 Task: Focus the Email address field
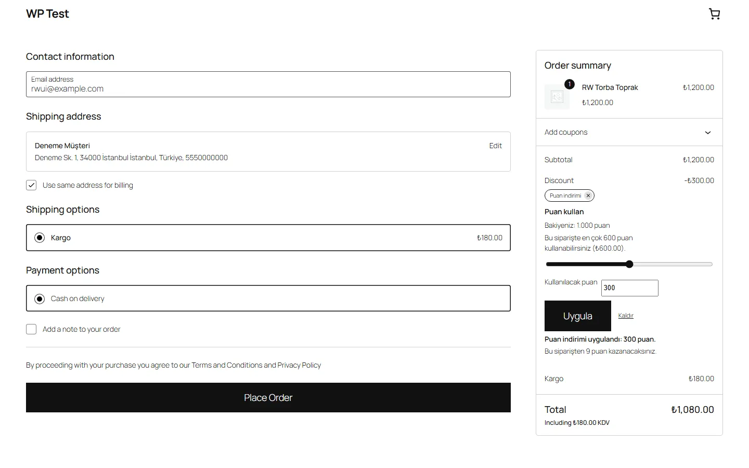(268, 84)
